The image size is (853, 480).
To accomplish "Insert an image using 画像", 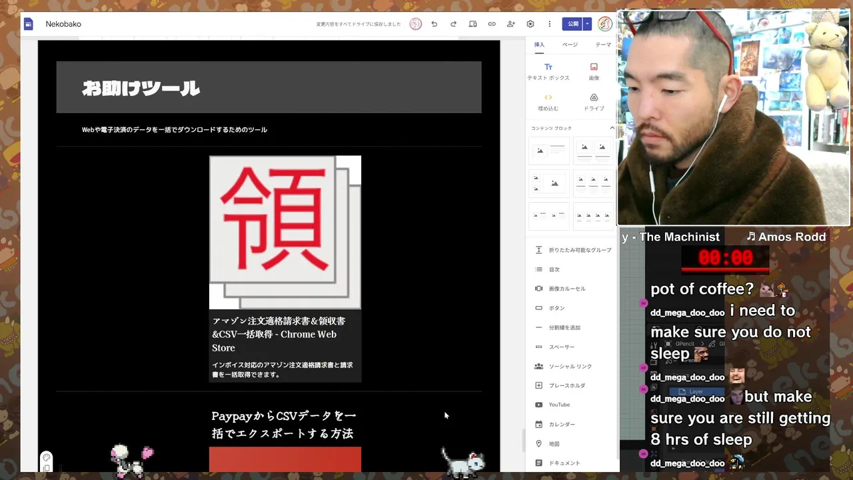I will coord(594,71).
